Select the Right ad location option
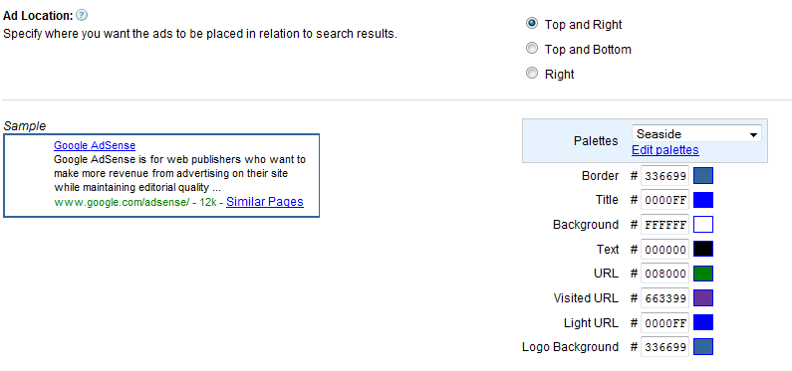Image resolution: width=792 pixels, height=371 pixels. (531, 73)
